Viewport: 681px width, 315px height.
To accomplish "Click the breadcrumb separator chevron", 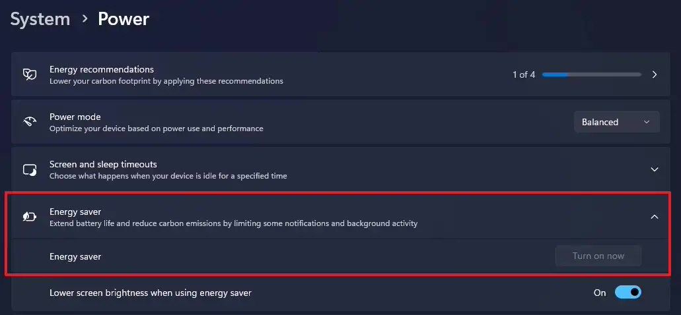I will pos(85,19).
